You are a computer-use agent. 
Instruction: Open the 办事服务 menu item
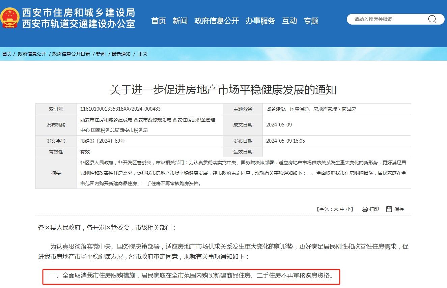pos(260,21)
